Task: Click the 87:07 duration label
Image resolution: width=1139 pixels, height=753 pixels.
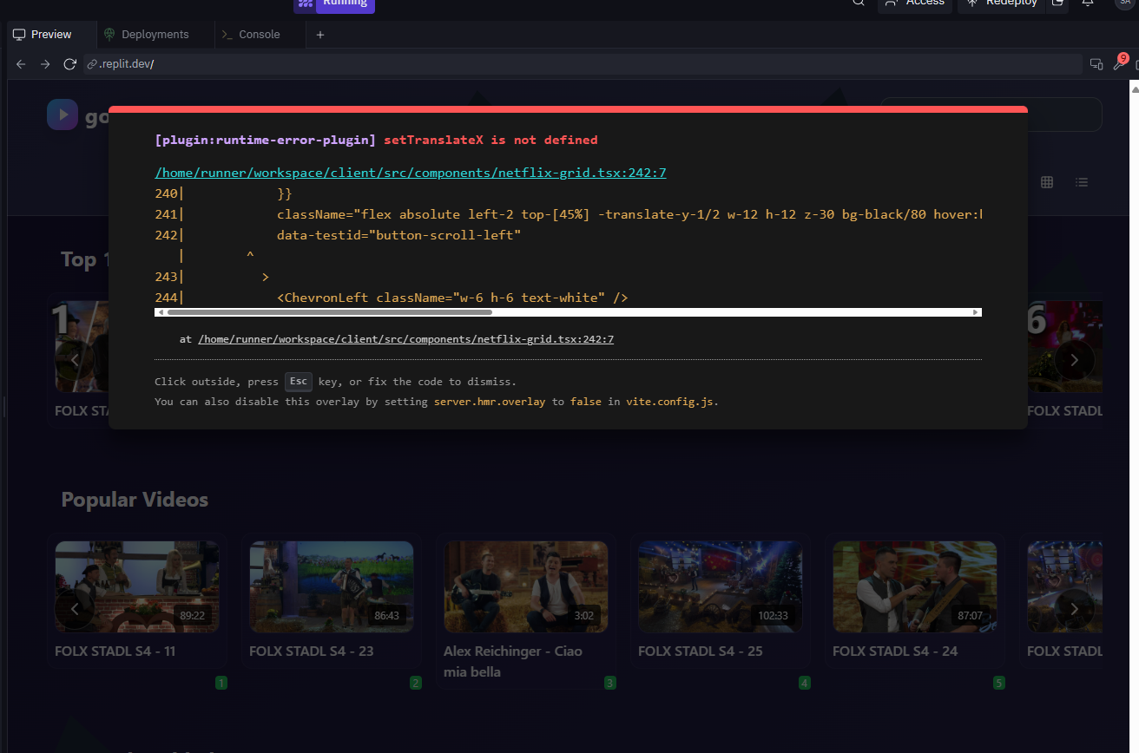Action: pos(970,616)
